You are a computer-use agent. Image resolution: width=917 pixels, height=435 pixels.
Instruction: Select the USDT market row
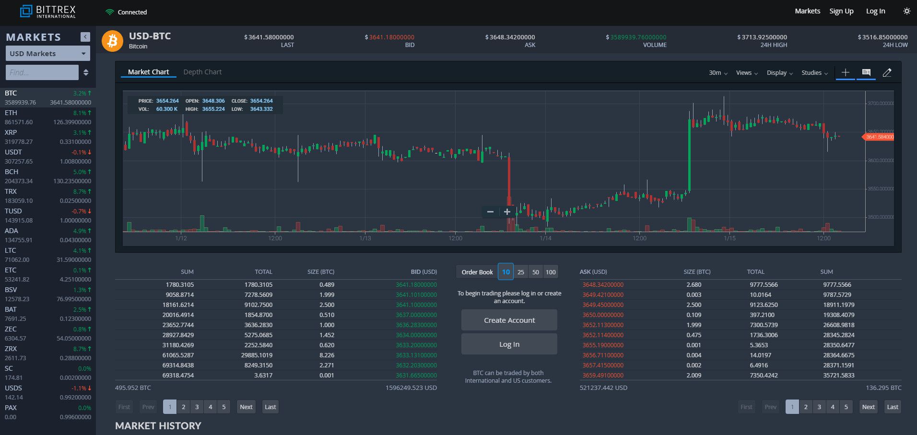[48, 157]
